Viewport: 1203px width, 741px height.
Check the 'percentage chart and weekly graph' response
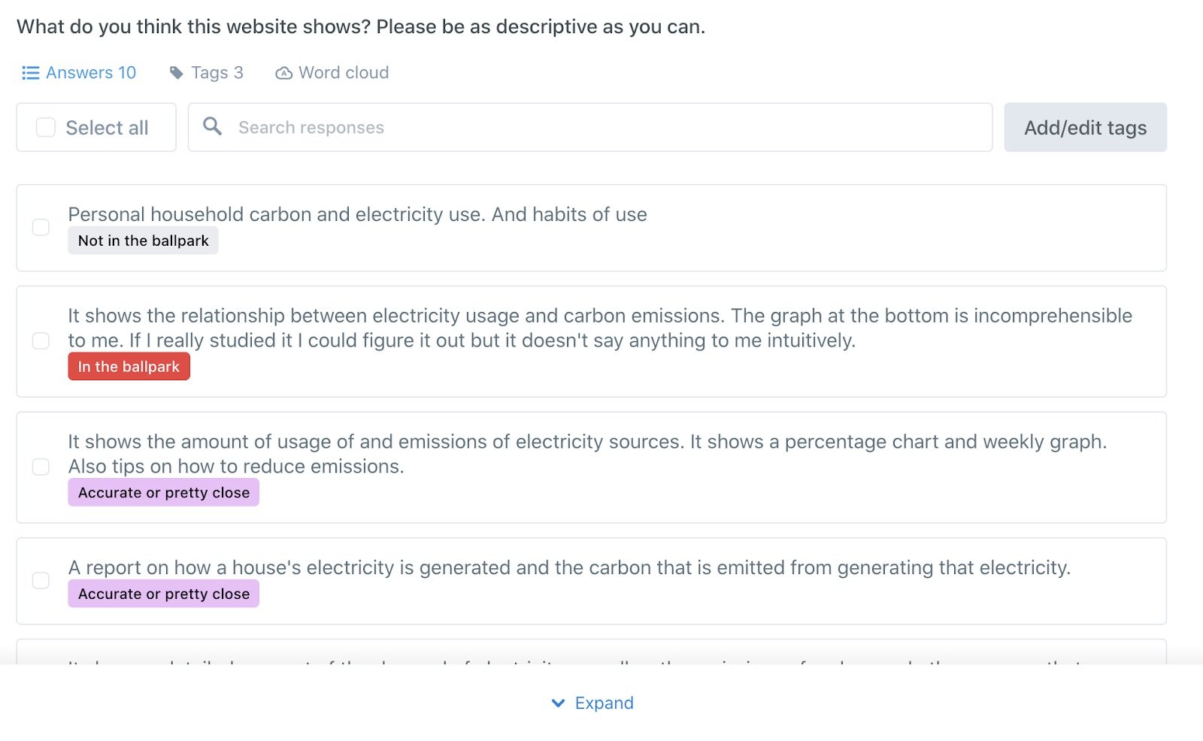tap(41, 467)
